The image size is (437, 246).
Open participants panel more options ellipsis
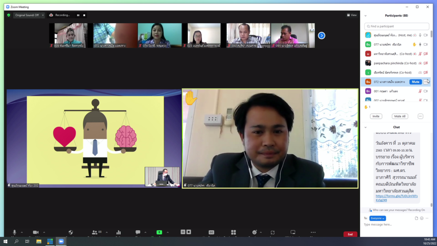point(420,116)
